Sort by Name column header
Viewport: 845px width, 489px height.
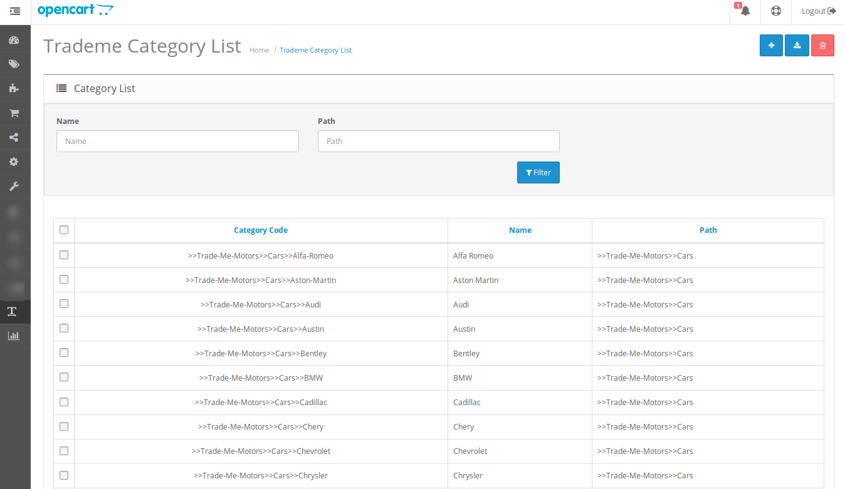[520, 230]
